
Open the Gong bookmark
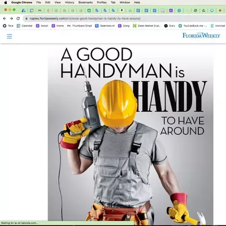click(x=124, y=26)
